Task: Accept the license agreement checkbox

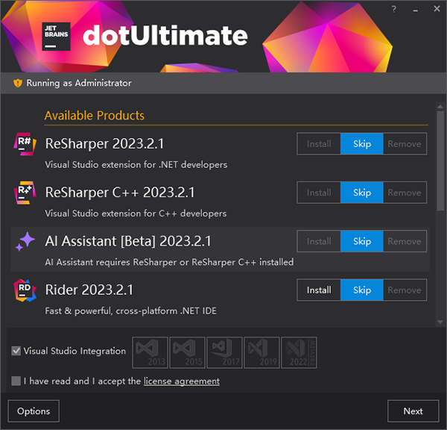Action: [x=16, y=381]
